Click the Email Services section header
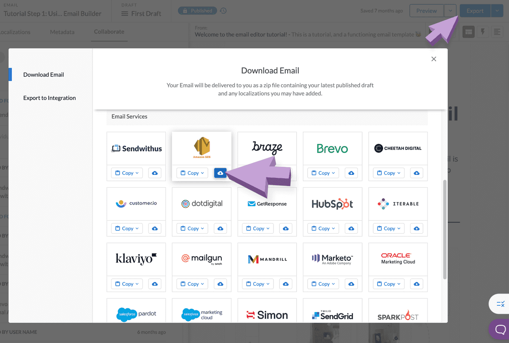 267,116
